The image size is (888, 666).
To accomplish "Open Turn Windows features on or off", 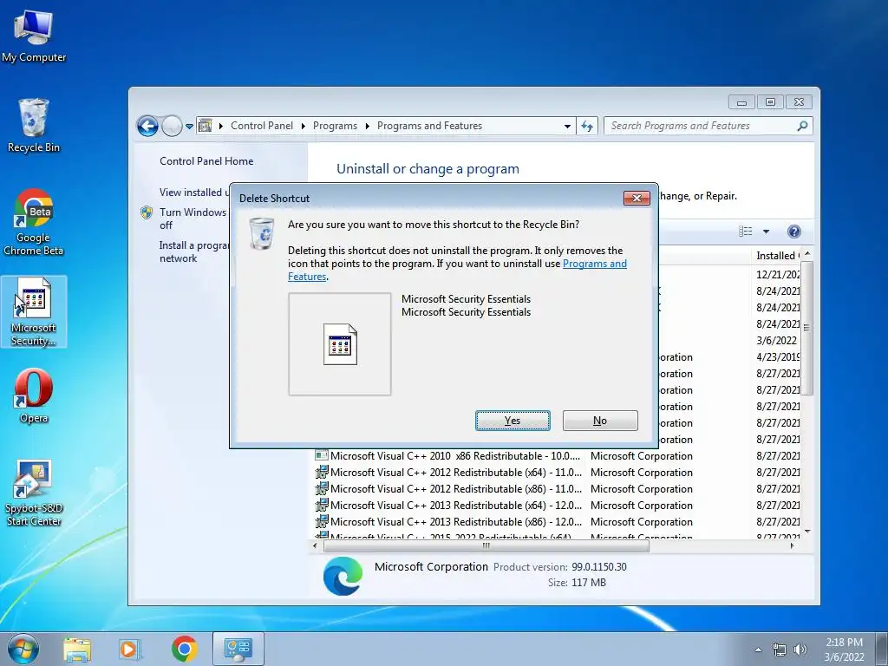I will (x=193, y=218).
